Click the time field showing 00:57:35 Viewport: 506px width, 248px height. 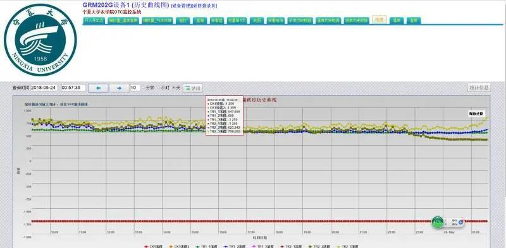73,88
